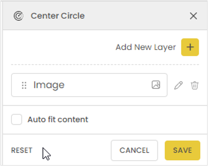Grab the Image layer drag handle
Screen dimensions: 208x166
pyautogui.click(x=24, y=85)
